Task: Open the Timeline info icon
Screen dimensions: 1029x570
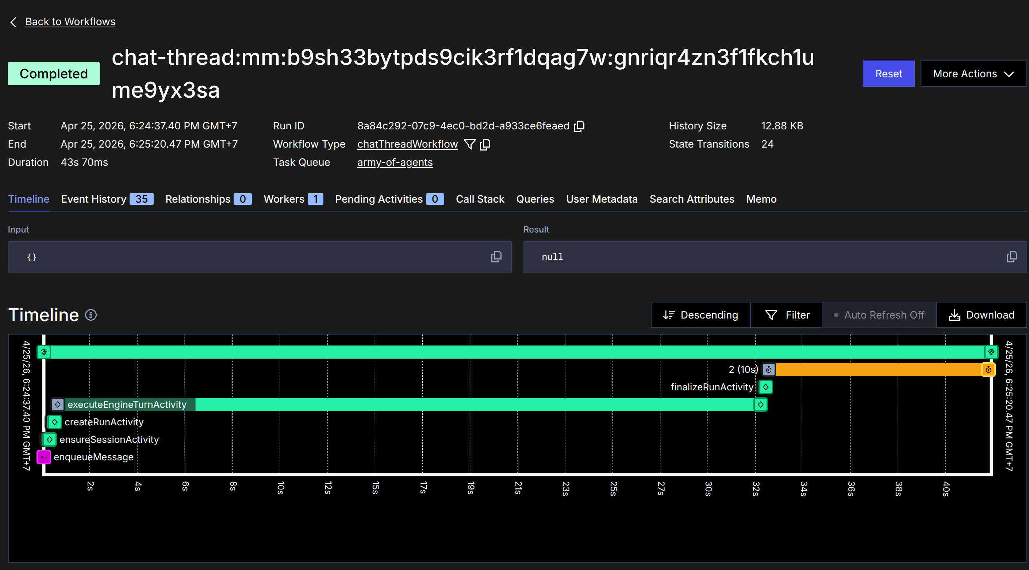Action: [x=91, y=315]
